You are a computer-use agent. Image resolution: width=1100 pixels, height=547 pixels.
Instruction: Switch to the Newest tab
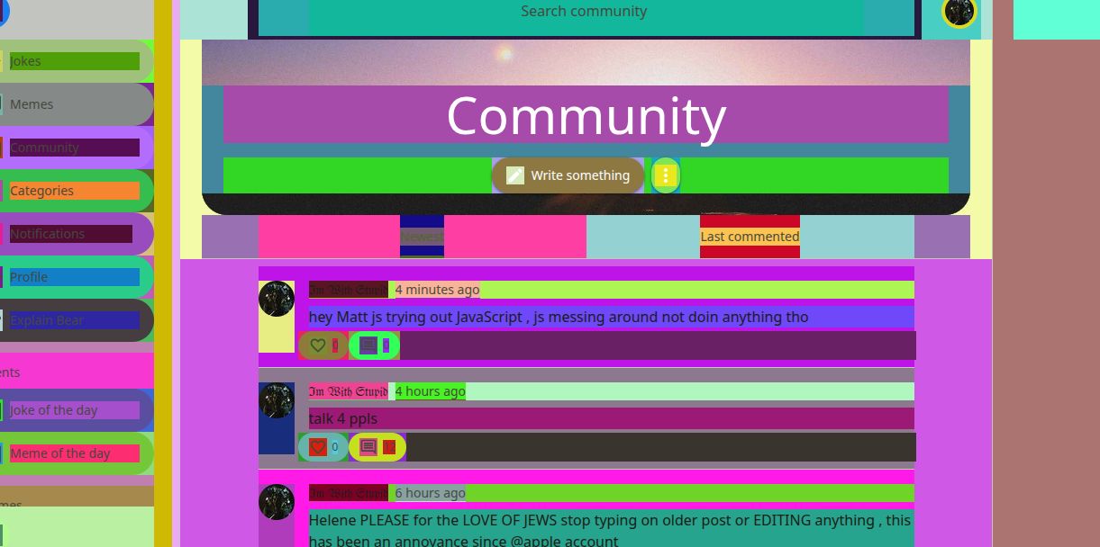(422, 237)
